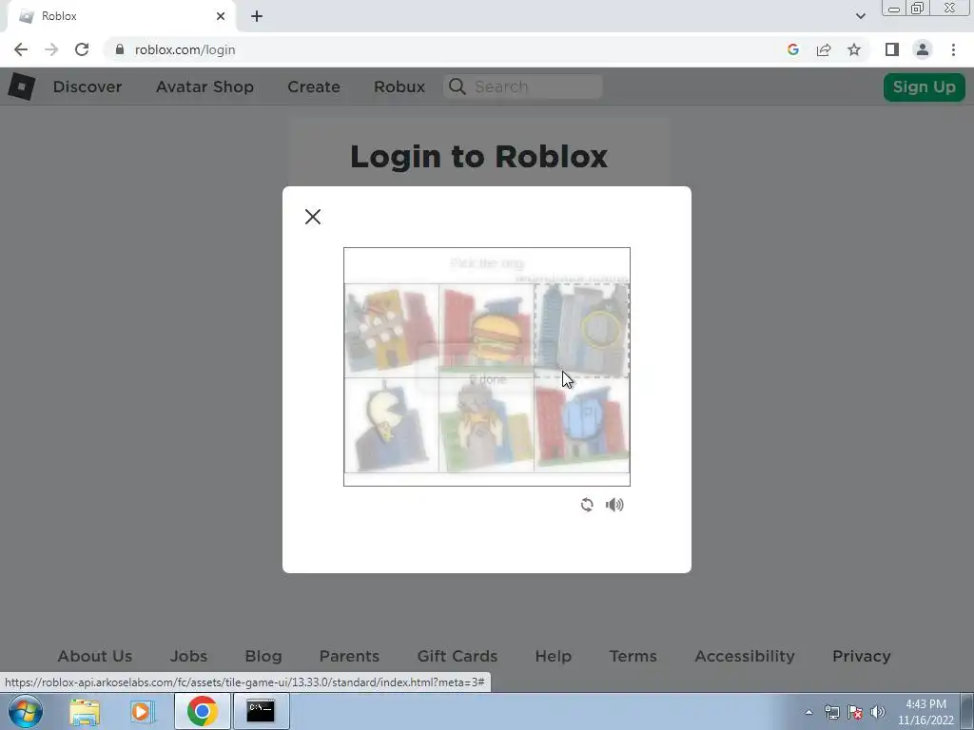Viewport: 974px width, 730px height.
Task: Open the network tray icon
Action: [x=831, y=712]
